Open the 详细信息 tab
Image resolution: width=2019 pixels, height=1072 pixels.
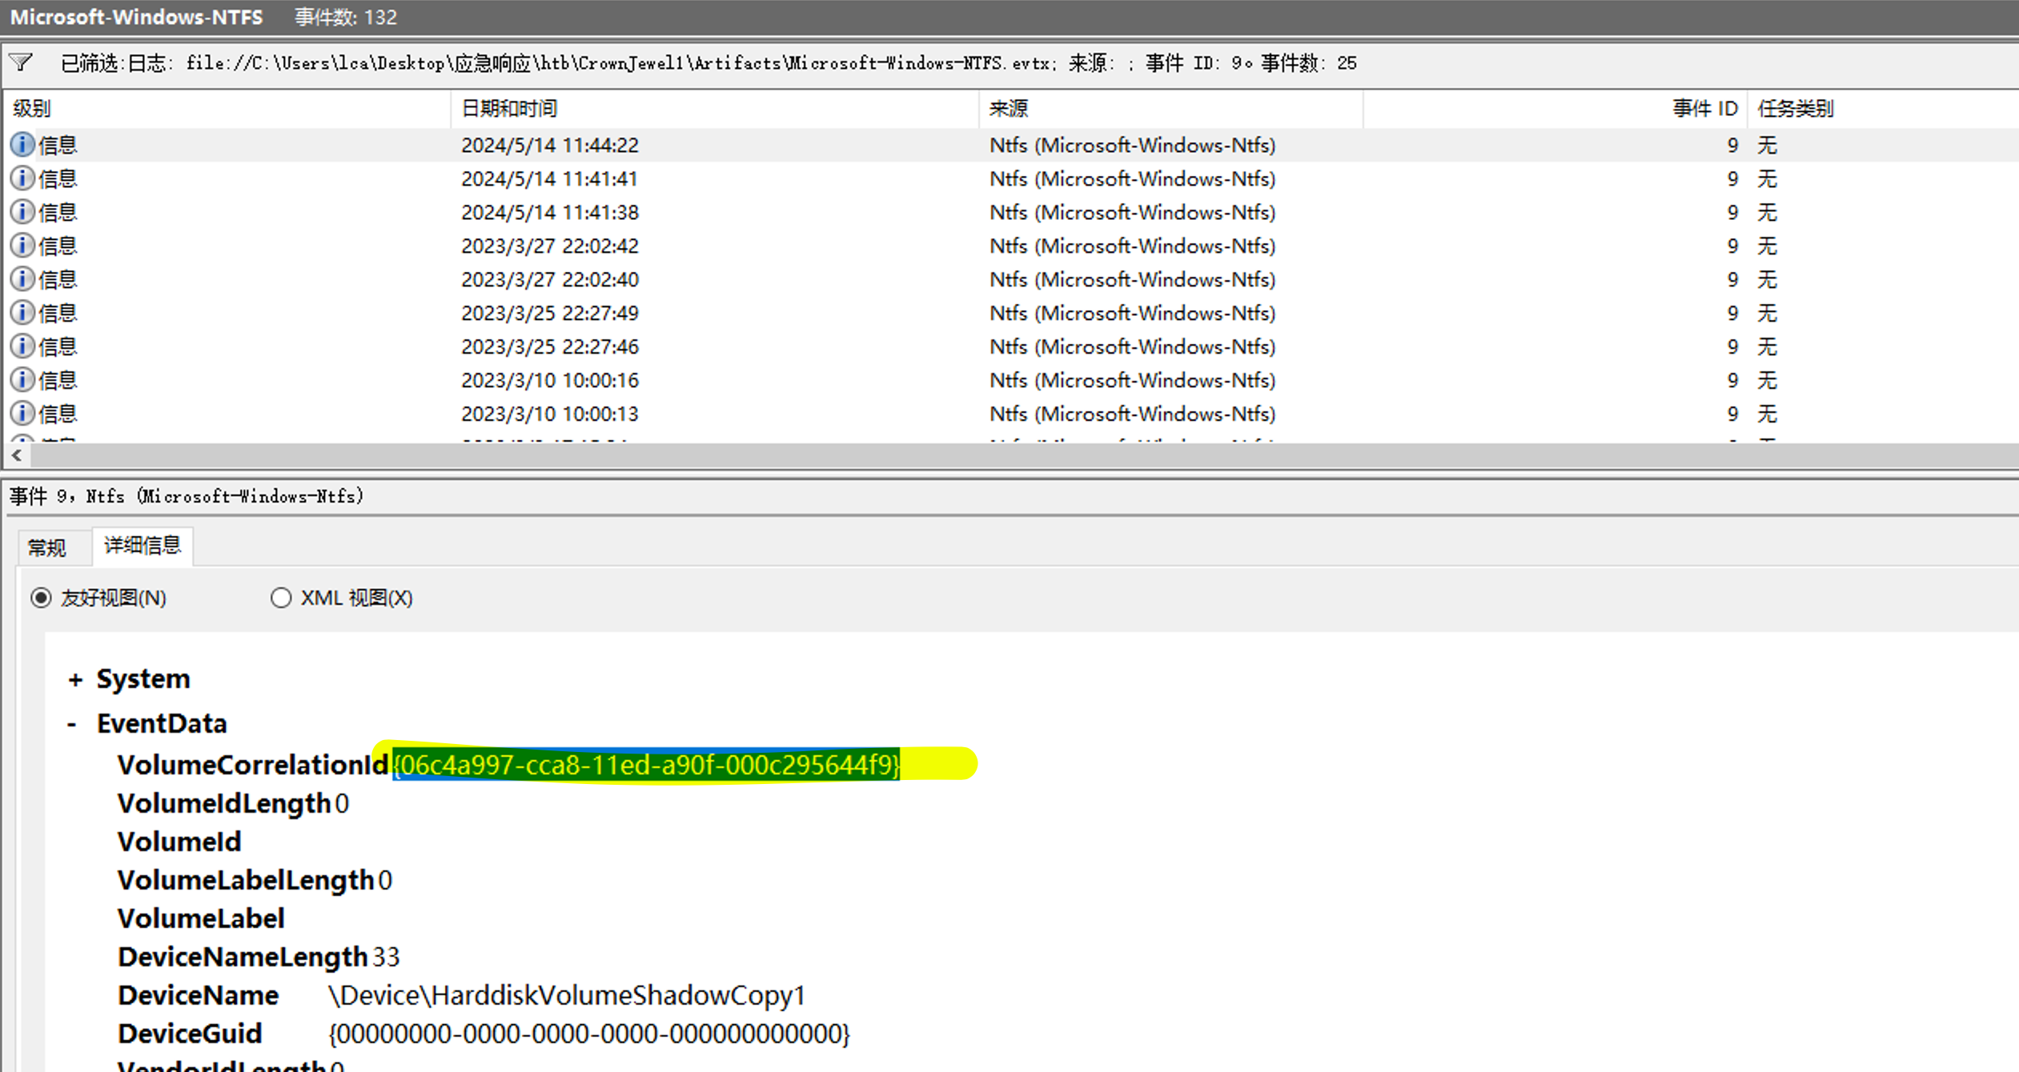pyautogui.click(x=142, y=546)
